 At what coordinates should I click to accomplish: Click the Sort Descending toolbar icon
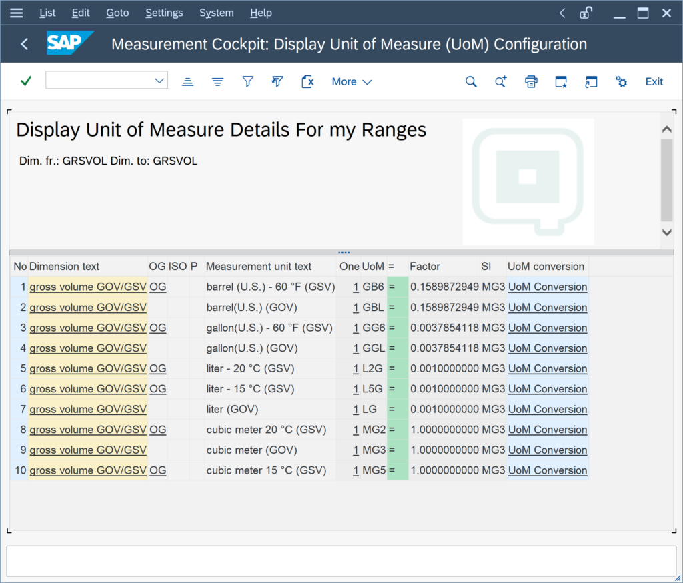tap(218, 81)
